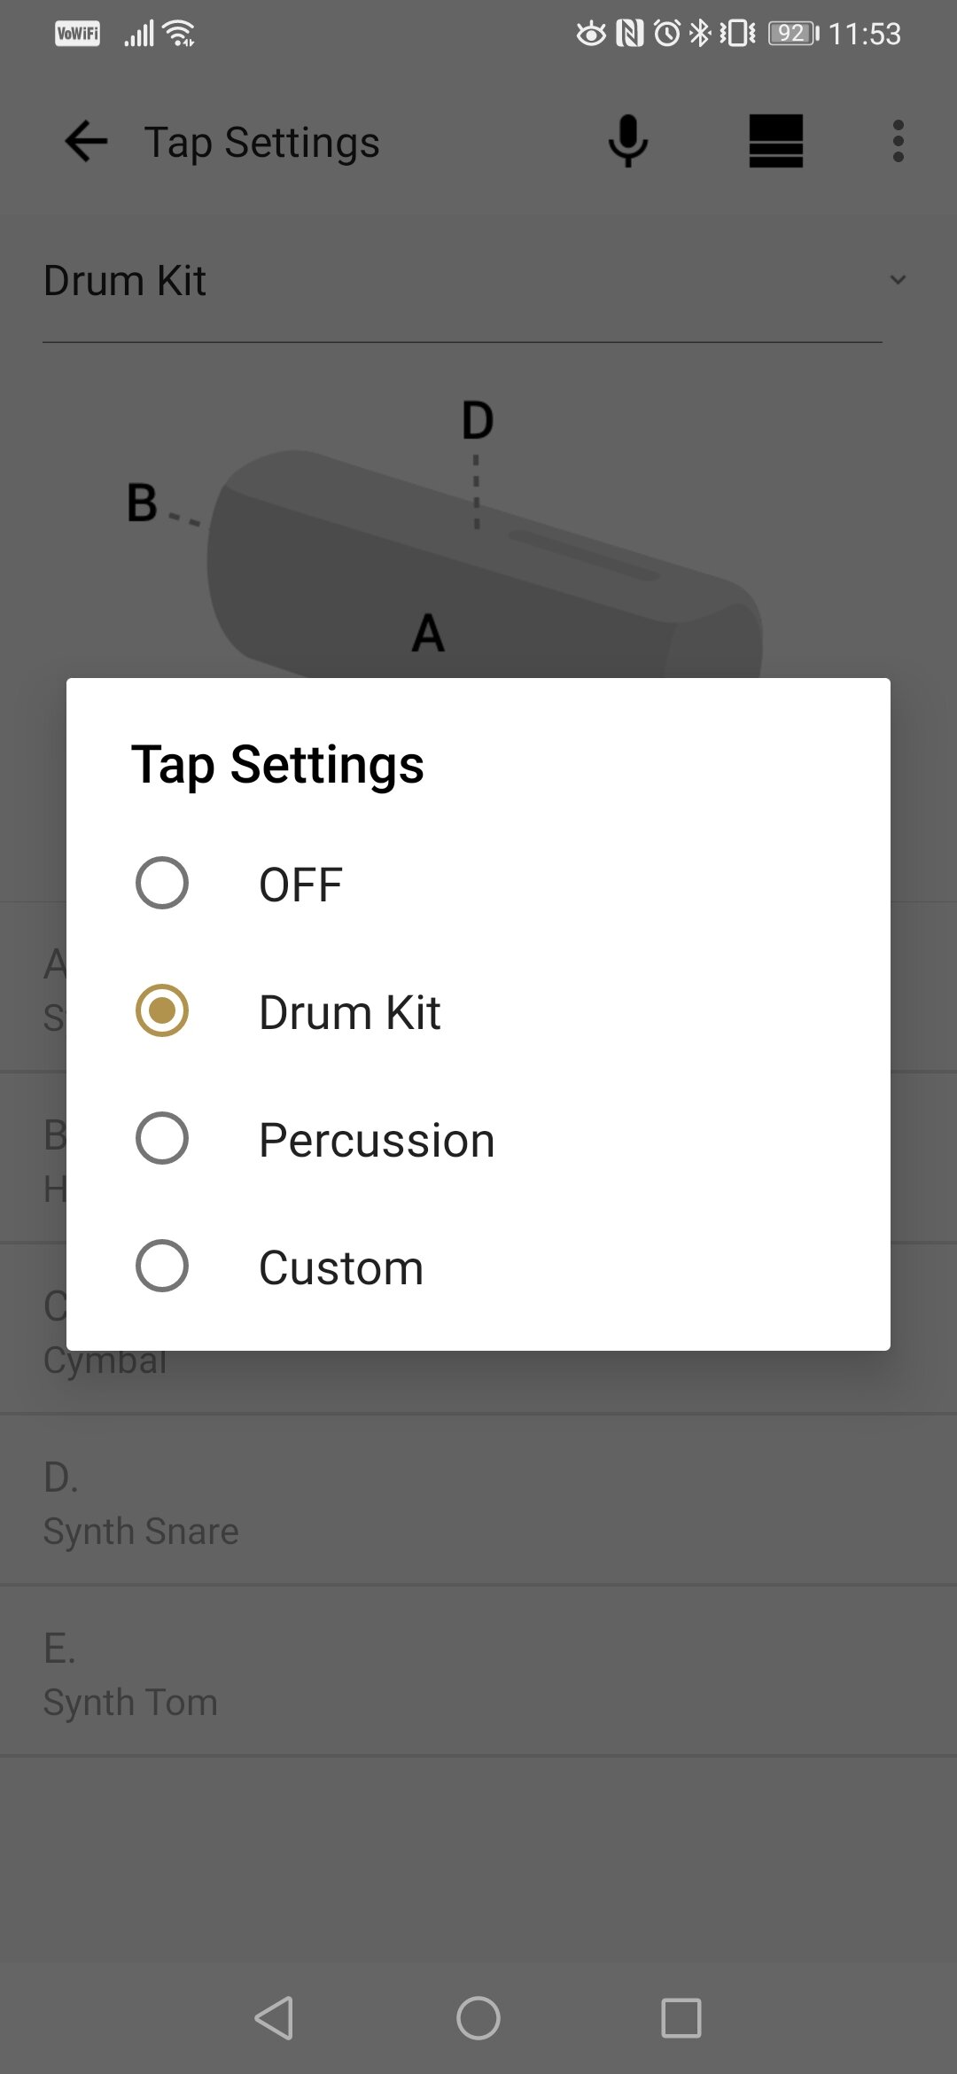Open the D. Synth Snare entry
957x2074 pixels.
point(478,1501)
